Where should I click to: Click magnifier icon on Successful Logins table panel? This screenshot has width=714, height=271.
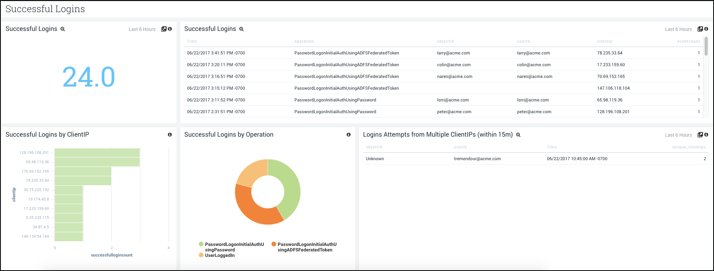pos(242,29)
